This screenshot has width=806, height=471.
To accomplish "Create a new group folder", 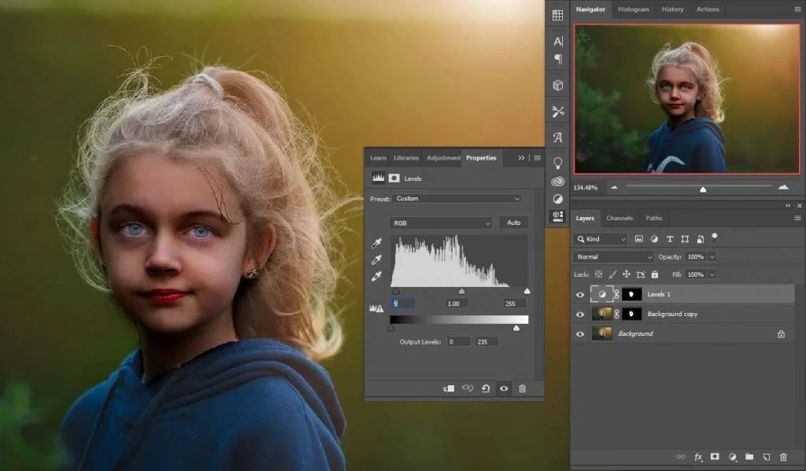I will pyautogui.click(x=749, y=457).
